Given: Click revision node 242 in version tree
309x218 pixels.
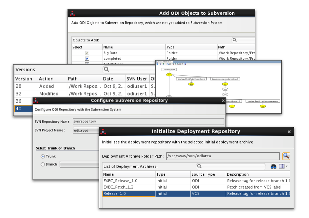Looking at the screenshot, I should pyautogui.click(x=263, y=106).
